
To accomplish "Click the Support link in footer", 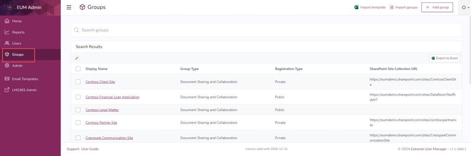I will coord(73,149).
